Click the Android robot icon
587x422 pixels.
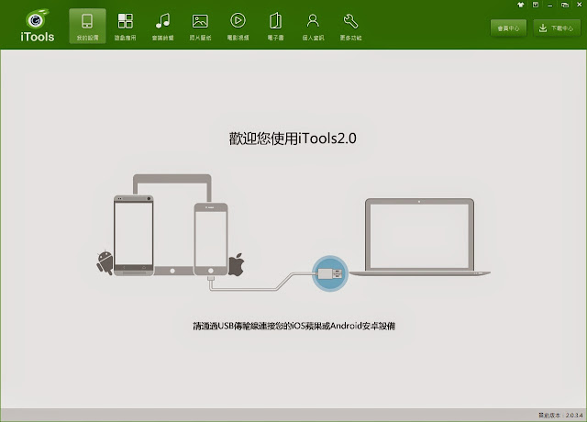(105, 262)
